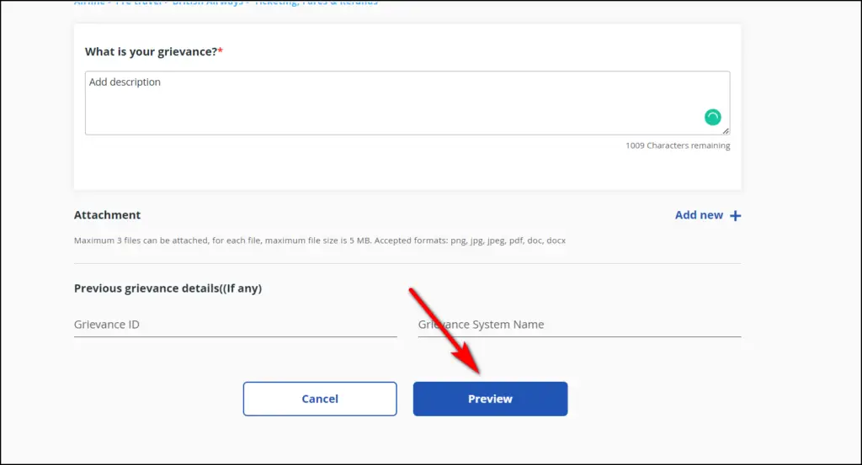Click the 'Maximum 3 files can be attached' note
862x465 pixels.
pos(320,240)
